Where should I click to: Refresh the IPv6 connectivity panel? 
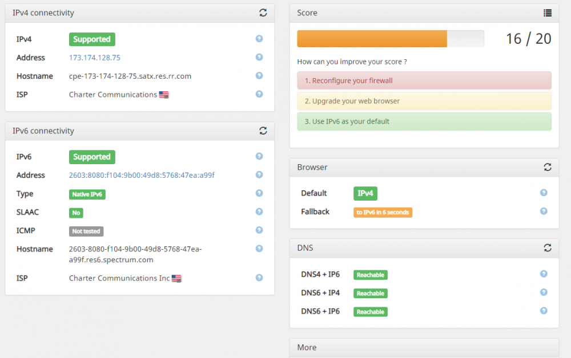pyautogui.click(x=263, y=131)
